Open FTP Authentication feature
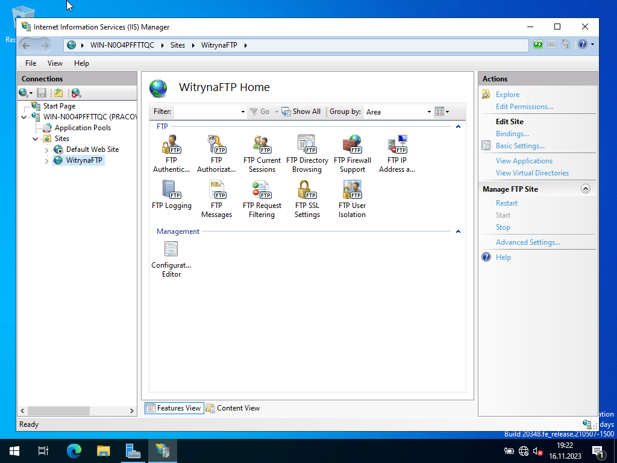 click(x=171, y=154)
